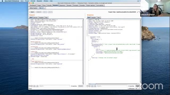The image size is (170, 95).
Task: Select the Repeater tab
Action: point(56,5)
